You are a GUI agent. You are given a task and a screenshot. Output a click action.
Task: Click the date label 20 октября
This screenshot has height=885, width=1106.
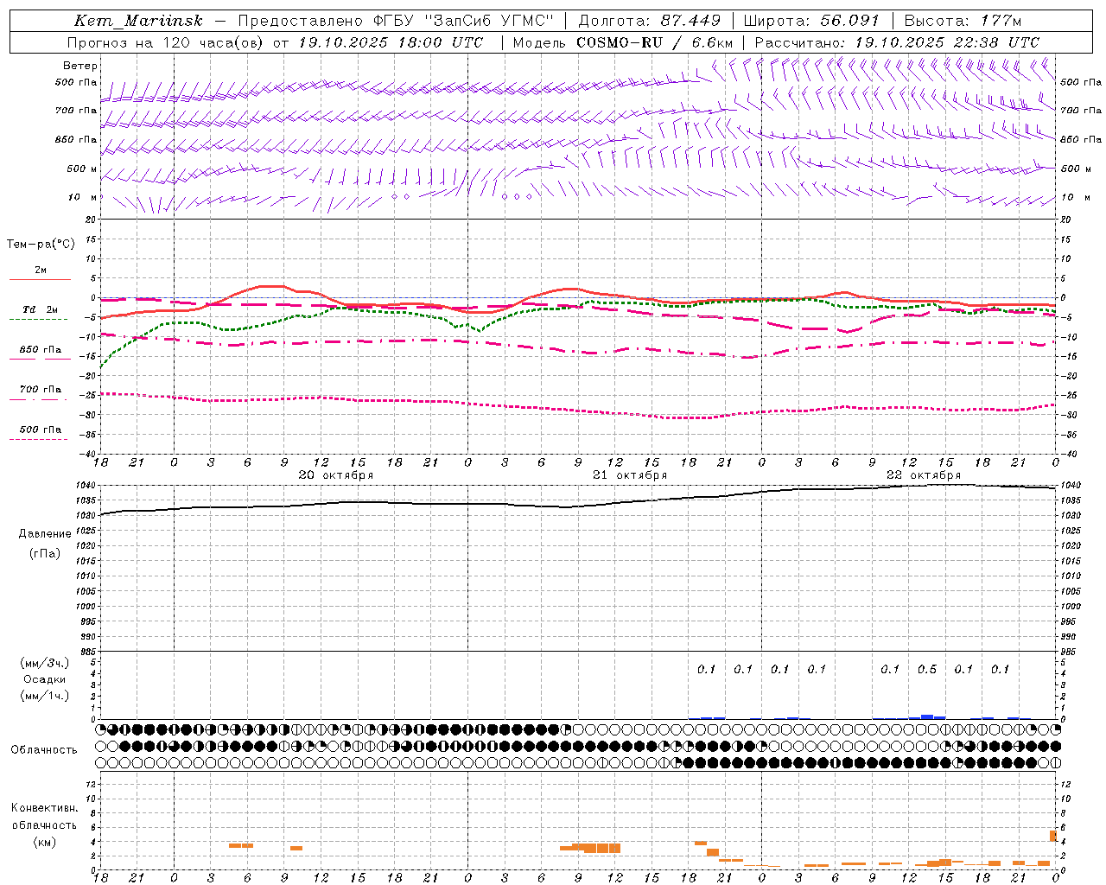click(336, 475)
